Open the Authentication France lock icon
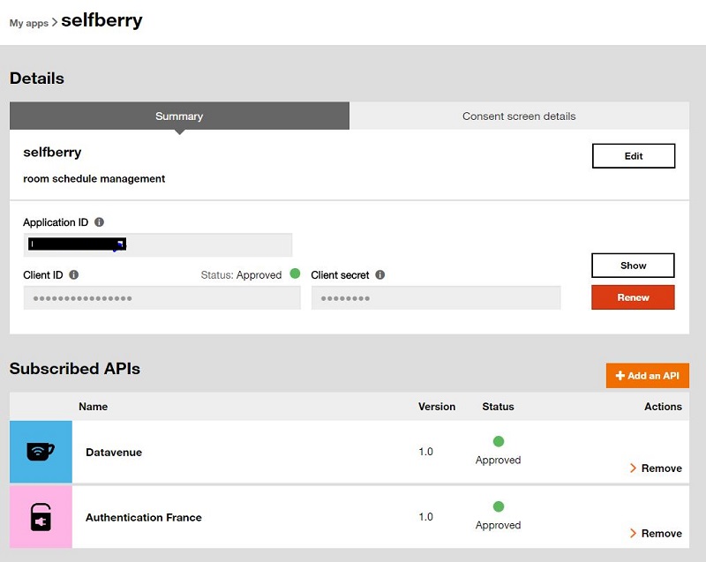This screenshot has height=562, width=706. point(41,517)
